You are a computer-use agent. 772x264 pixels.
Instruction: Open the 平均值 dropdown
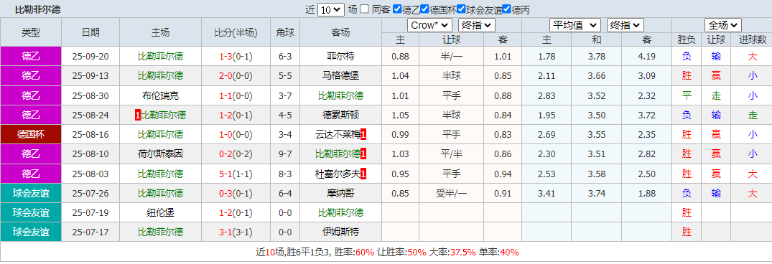coord(575,25)
